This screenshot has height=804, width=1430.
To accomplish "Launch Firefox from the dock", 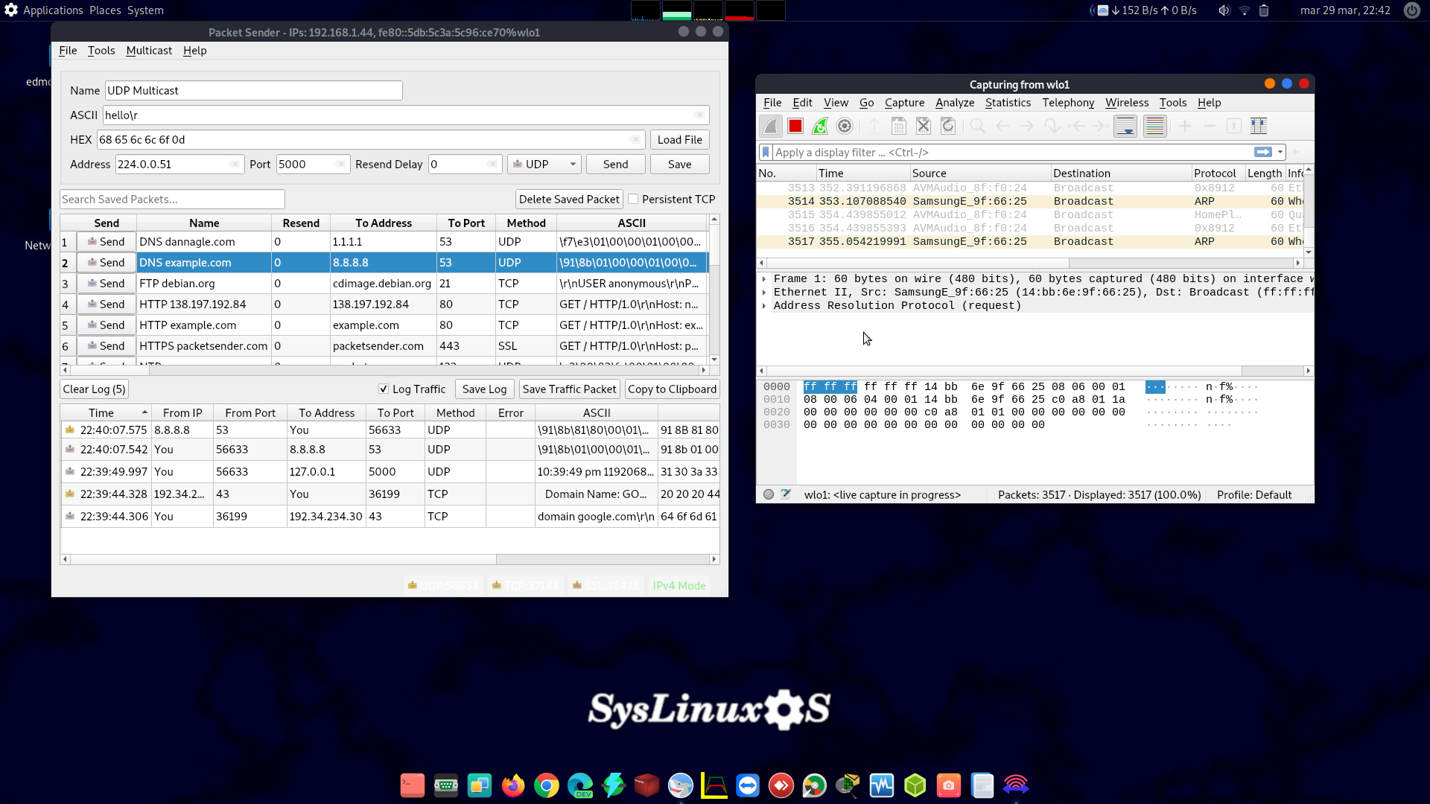I will (512, 785).
